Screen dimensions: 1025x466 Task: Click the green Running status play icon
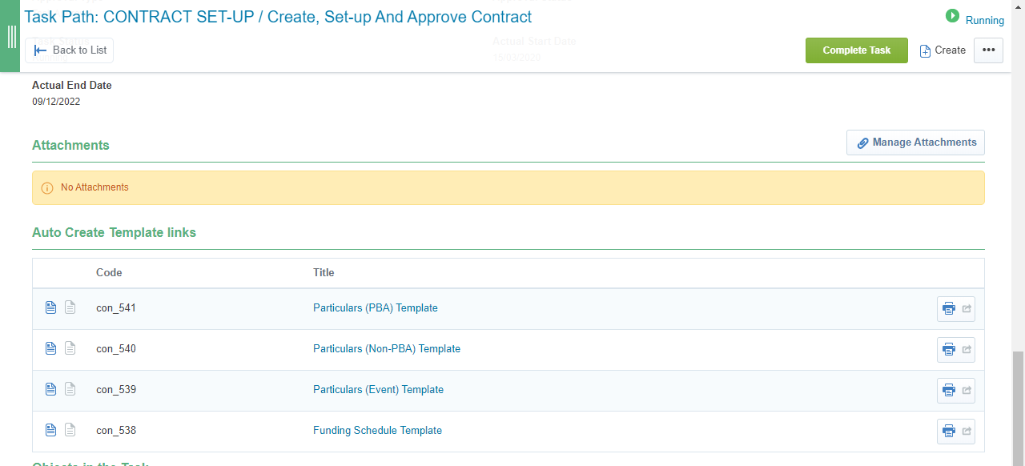[x=952, y=16]
